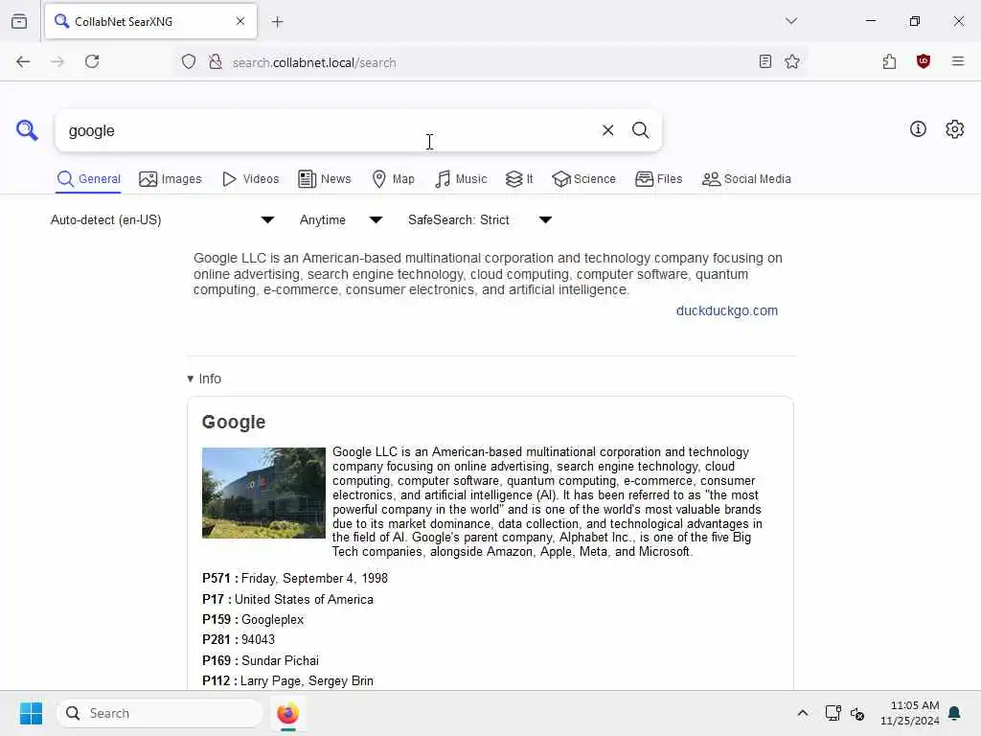Open the network status tray icon
The image size is (981, 736).
pos(833,713)
